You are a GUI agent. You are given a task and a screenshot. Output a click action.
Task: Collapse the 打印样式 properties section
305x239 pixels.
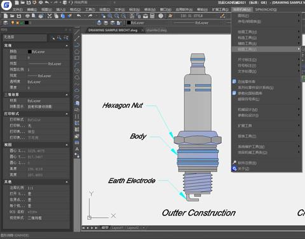[67, 114]
